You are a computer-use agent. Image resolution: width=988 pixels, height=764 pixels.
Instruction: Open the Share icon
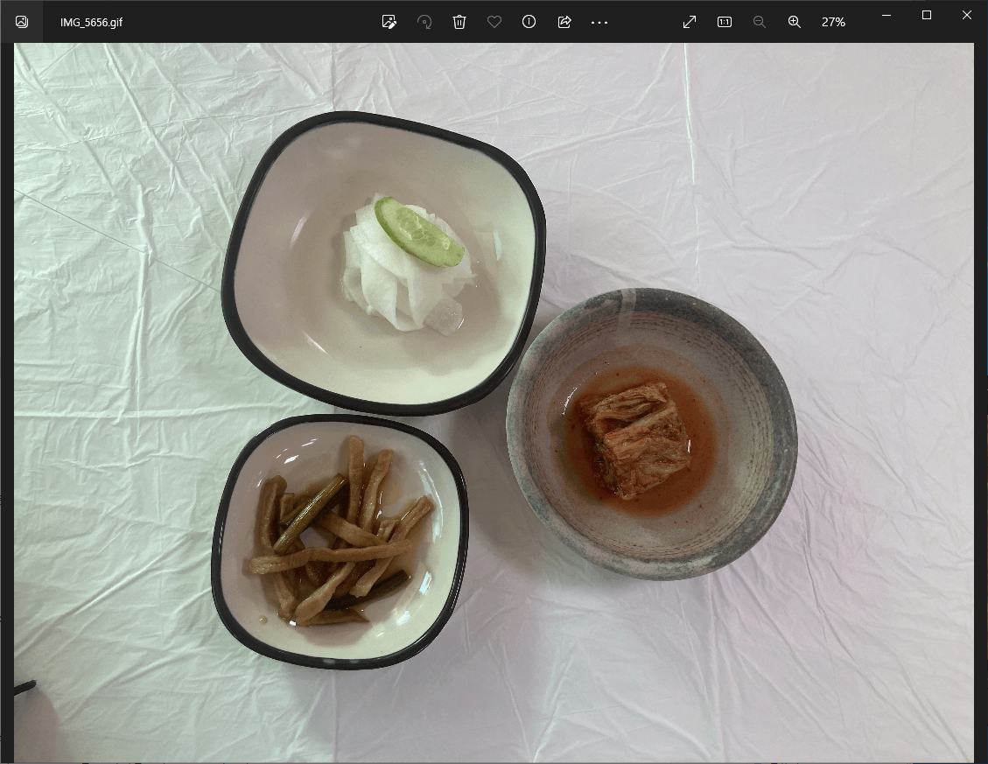(564, 22)
